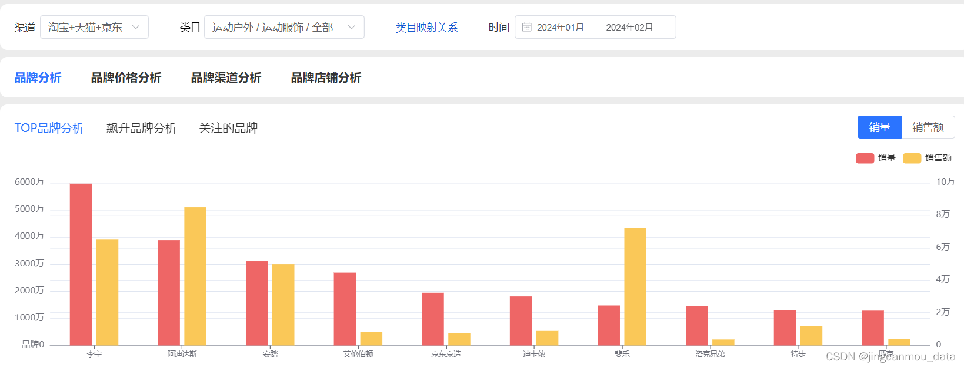Select the end date 2024年02月
Viewport: 964px width, 368px height.
pyautogui.click(x=629, y=28)
